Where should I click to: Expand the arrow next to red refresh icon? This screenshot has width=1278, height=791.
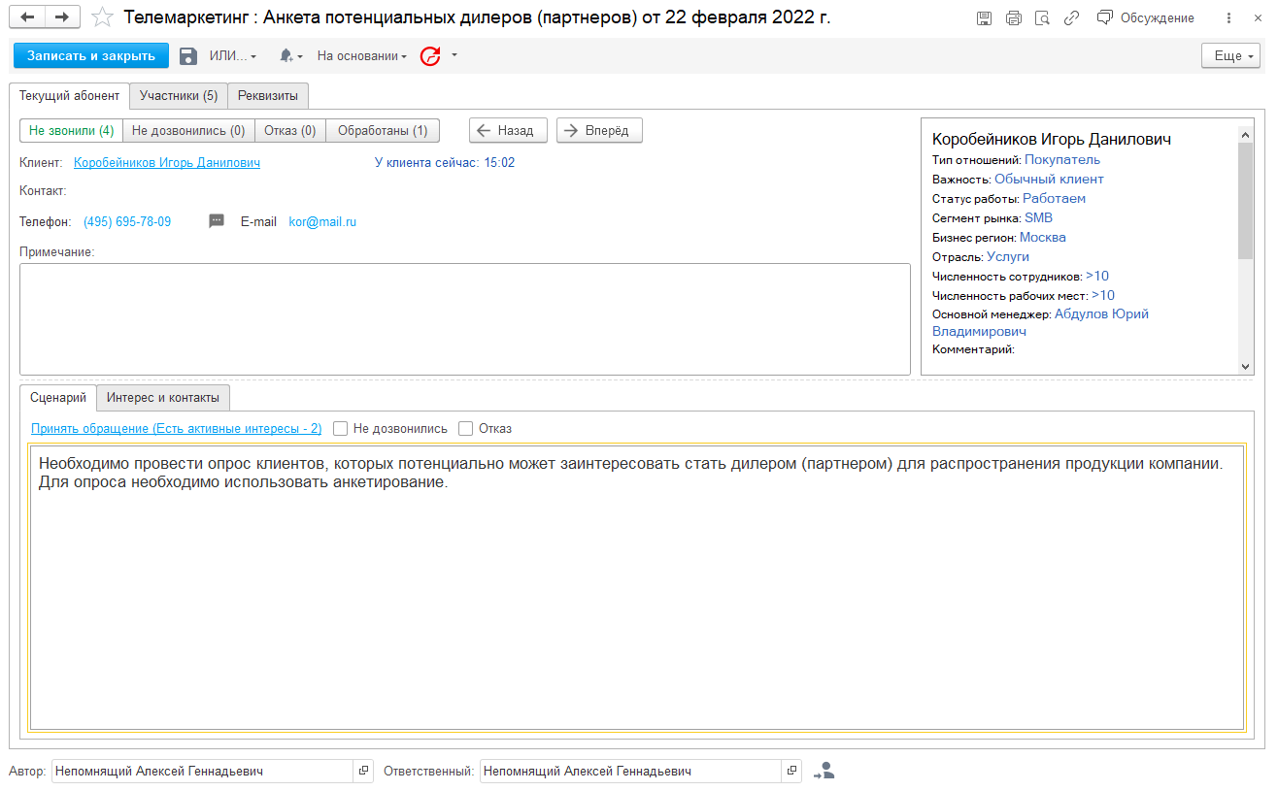click(x=454, y=55)
